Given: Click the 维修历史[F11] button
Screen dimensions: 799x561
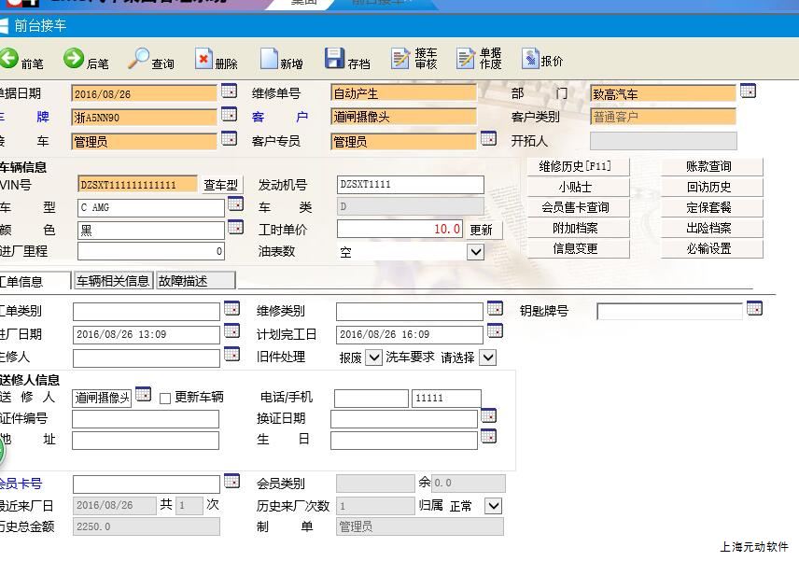Looking at the screenshot, I should 576,166.
